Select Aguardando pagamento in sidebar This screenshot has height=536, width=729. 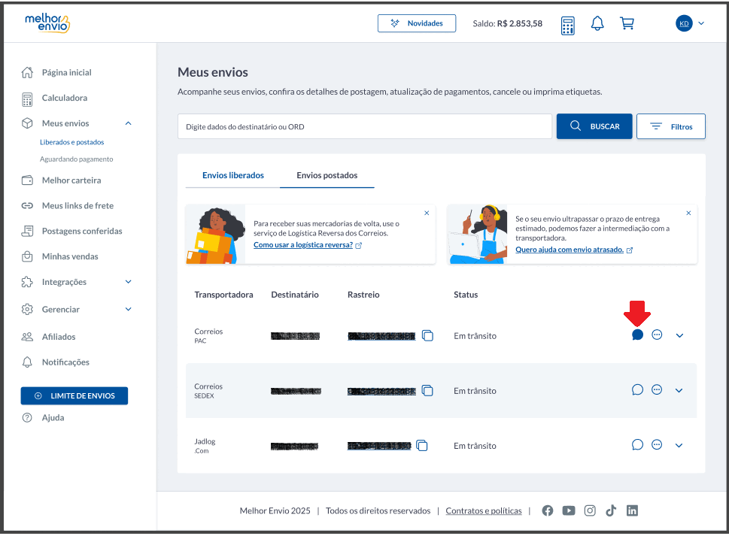tap(76, 159)
